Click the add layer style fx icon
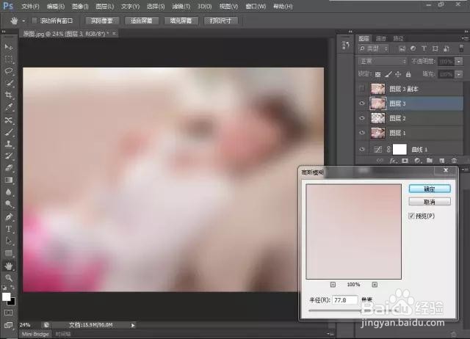Viewport: 470px width, 339px height. [393, 161]
